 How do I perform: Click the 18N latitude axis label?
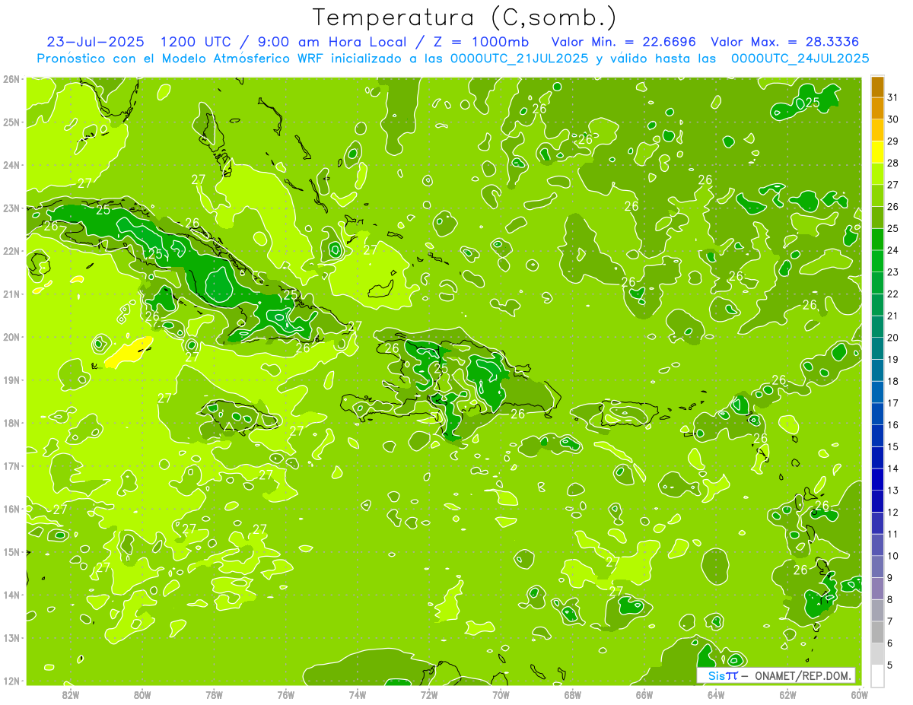point(11,423)
